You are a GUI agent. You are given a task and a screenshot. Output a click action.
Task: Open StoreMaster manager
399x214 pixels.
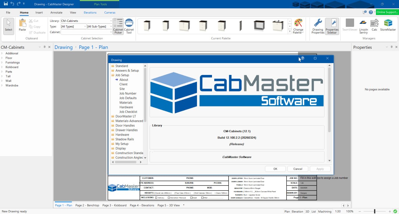click(x=388, y=25)
